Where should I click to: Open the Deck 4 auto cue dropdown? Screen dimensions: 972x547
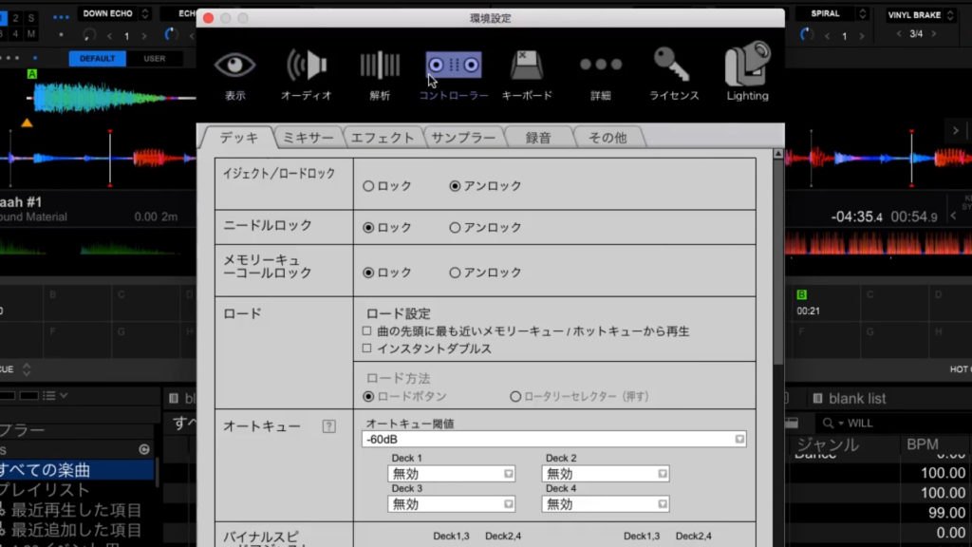pyautogui.click(x=605, y=504)
